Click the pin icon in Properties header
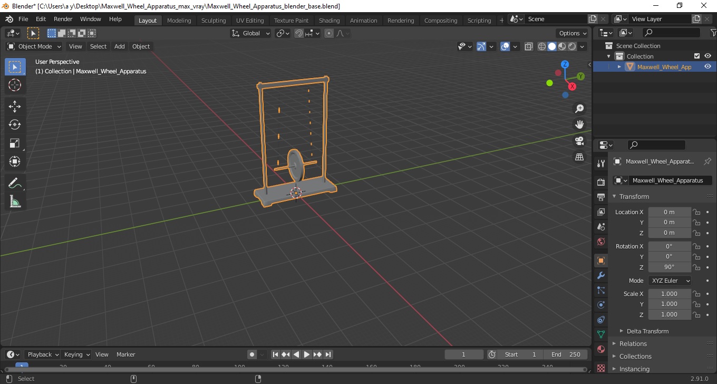Image resolution: width=717 pixels, height=384 pixels. (708, 161)
